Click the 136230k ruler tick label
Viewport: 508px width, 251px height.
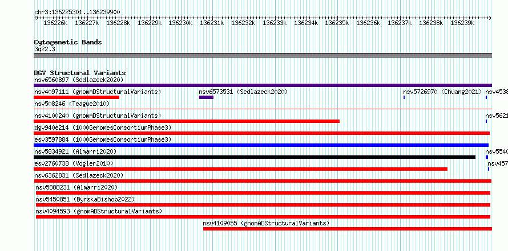point(180,23)
